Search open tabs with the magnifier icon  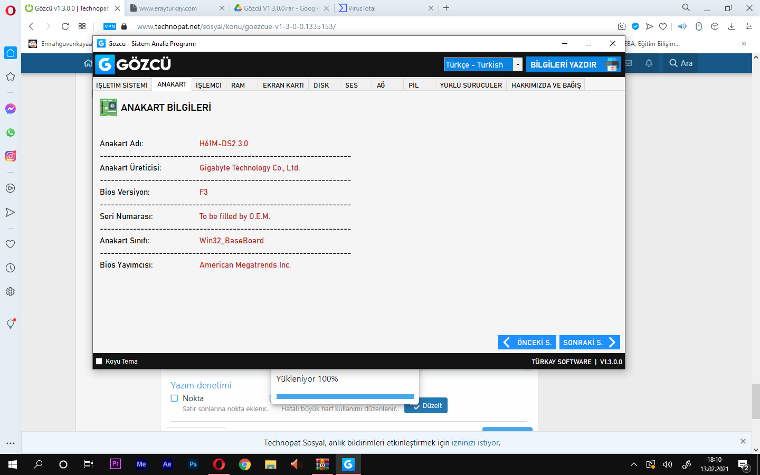click(686, 8)
